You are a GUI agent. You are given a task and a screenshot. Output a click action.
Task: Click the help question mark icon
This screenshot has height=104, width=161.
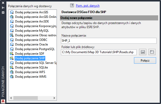(x=72, y=5)
